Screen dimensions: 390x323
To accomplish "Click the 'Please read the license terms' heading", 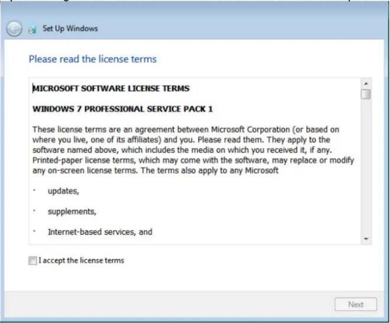I will pyautogui.click(x=93, y=59).
